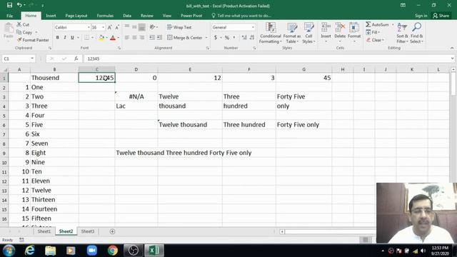The height and width of the screenshot is (257, 457).
Task: Open Conditional Formatting menu
Action: pyautogui.click(x=271, y=33)
